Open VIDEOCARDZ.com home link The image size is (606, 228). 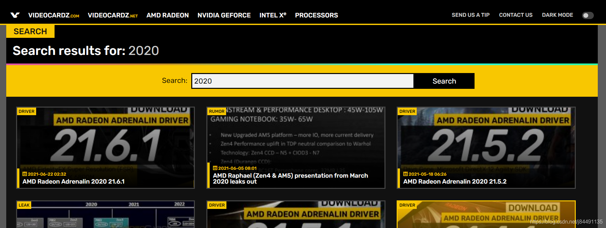54,15
